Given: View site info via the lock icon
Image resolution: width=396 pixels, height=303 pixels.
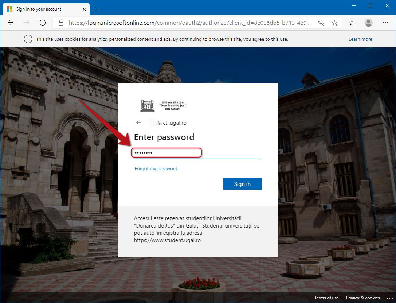Looking at the screenshot, I should tap(60, 23).
